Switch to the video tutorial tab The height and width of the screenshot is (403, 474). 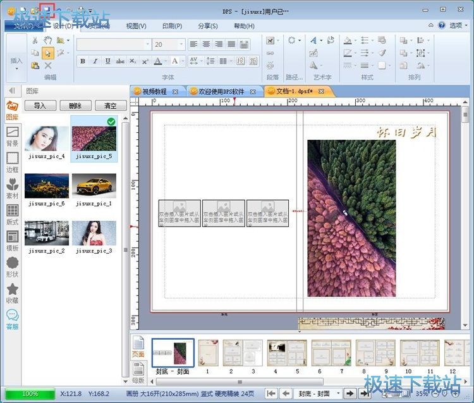[155, 92]
